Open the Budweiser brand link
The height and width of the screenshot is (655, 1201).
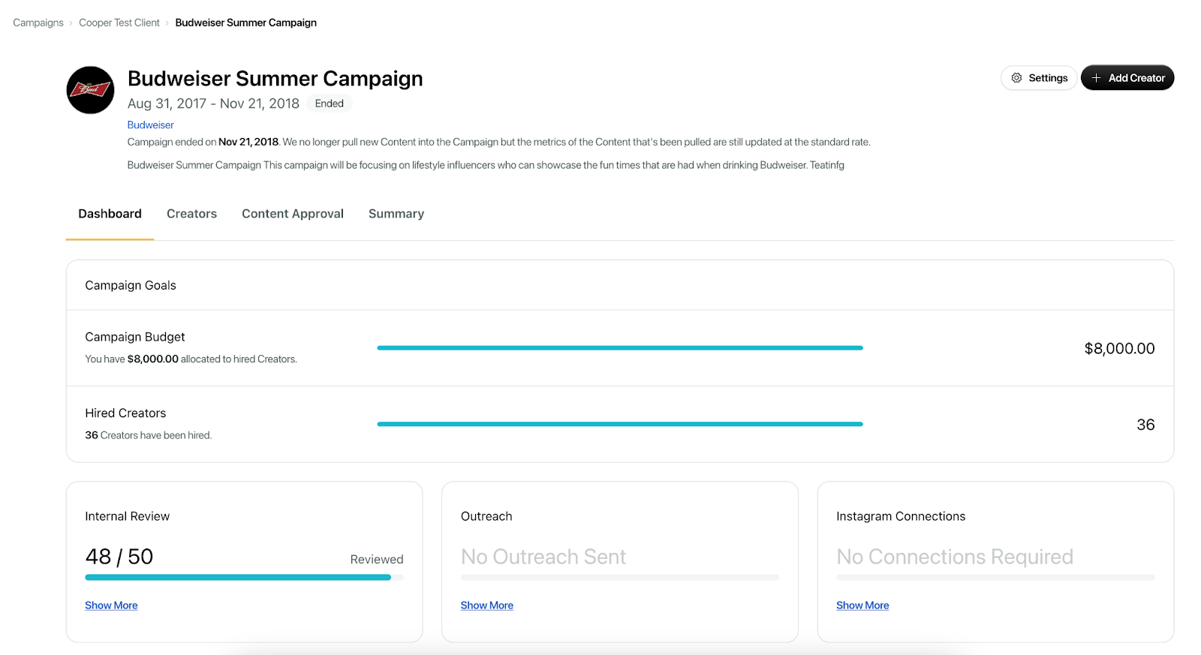click(x=150, y=125)
